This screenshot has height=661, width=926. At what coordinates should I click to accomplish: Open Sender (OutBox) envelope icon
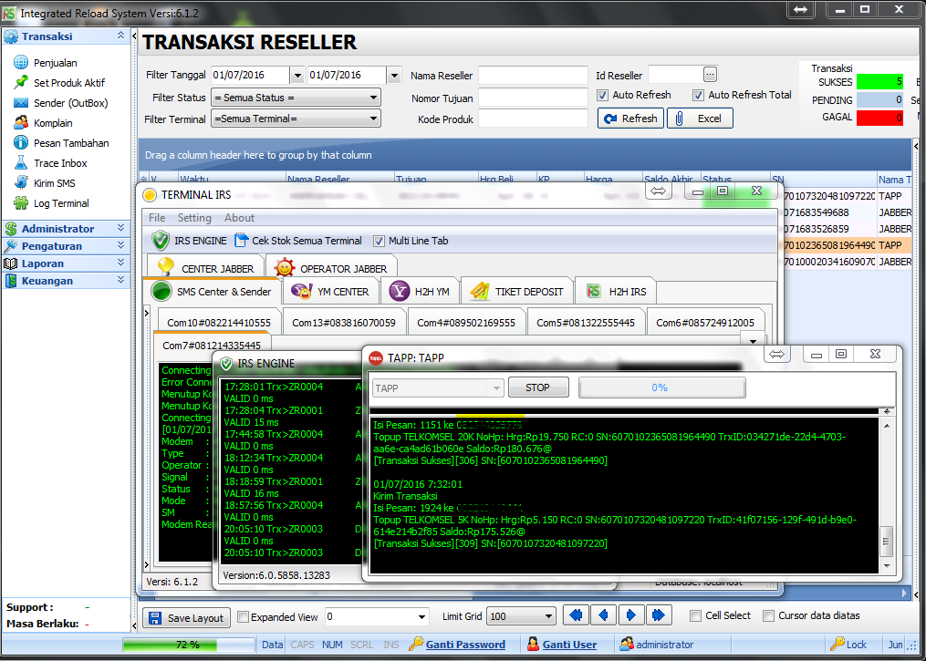[x=21, y=103]
